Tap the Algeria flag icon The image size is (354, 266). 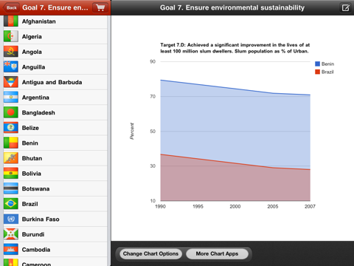[11, 36]
